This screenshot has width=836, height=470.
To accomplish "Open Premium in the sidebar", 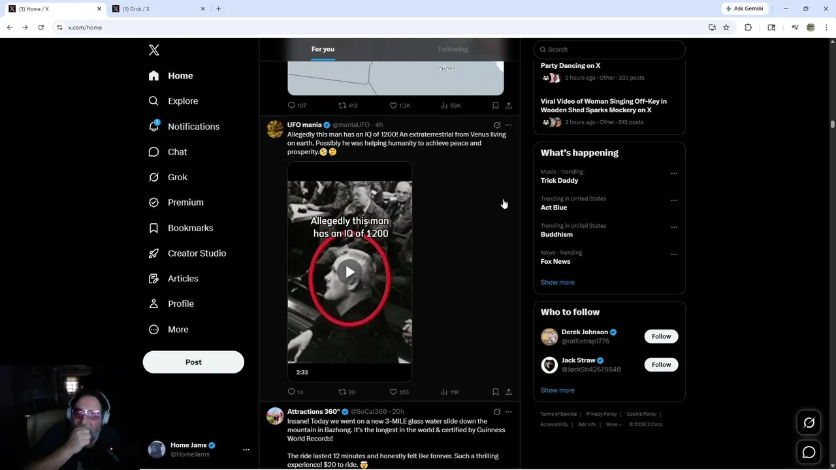I will tap(176, 202).
